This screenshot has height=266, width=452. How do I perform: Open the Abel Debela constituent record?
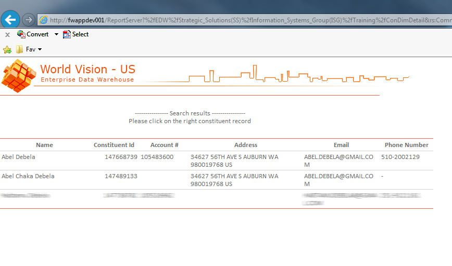[18, 157]
